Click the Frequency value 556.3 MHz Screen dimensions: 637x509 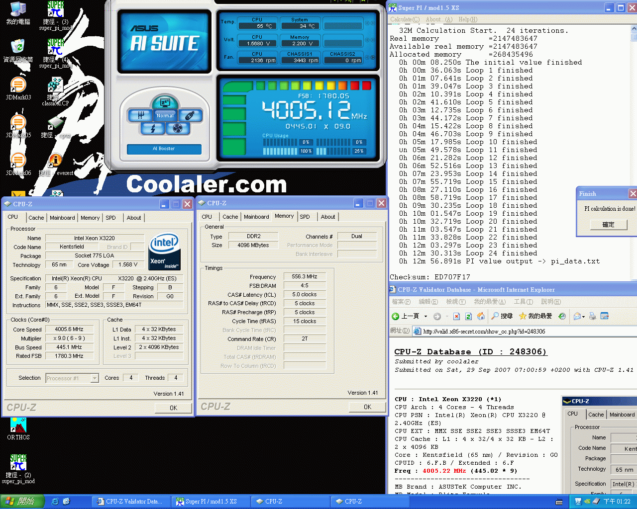(305, 276)
